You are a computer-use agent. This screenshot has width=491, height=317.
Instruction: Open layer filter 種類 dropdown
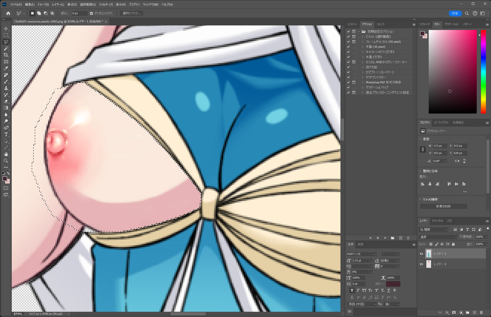[434, 230]
